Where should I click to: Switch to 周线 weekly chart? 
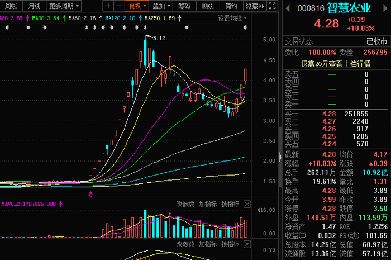pos(11,6)
